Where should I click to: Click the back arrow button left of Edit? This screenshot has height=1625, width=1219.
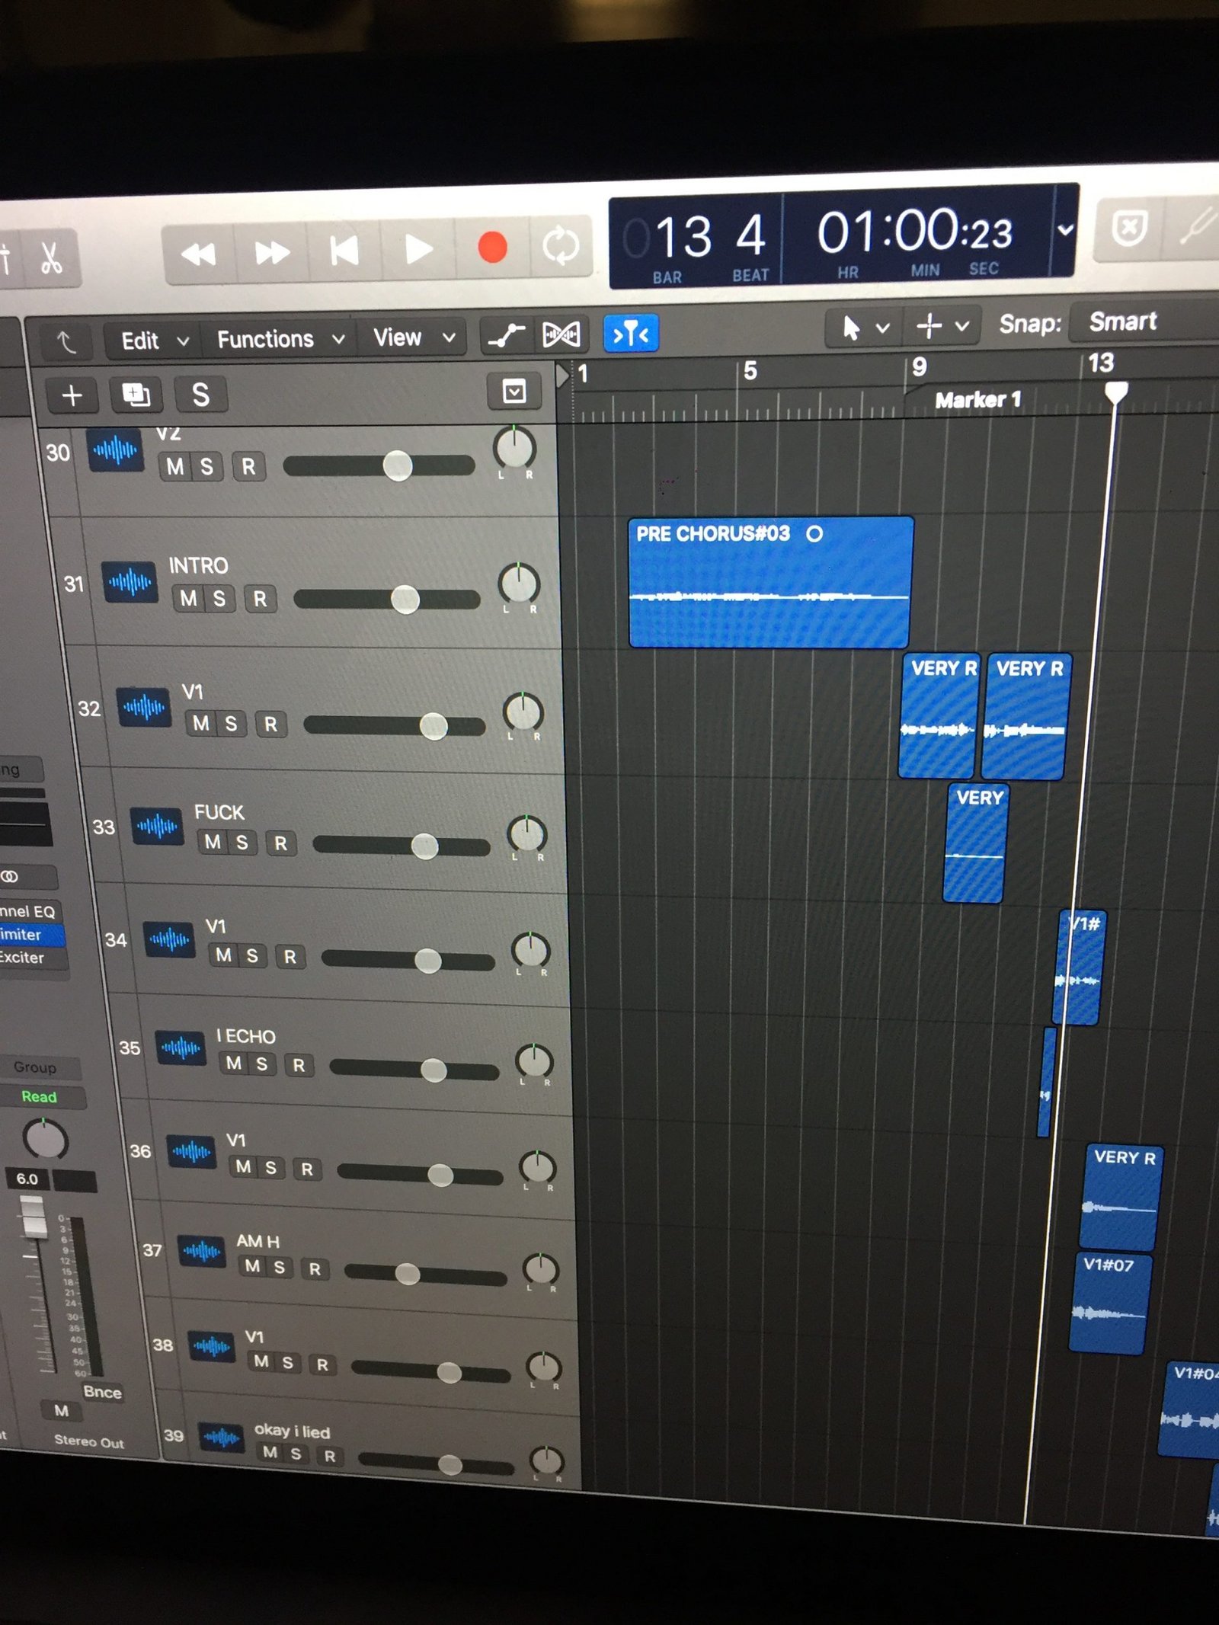[67, 342]
